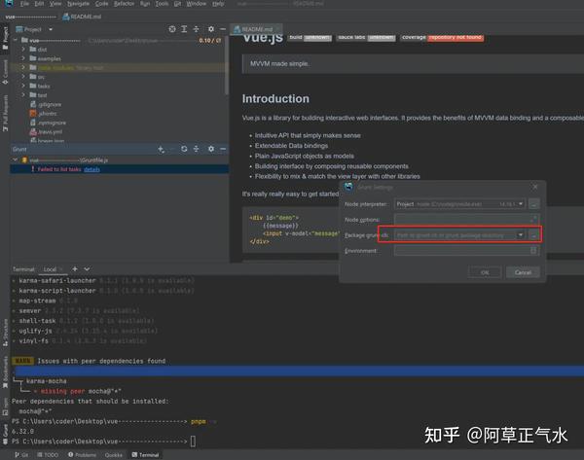Screen dimensions: 584x460
Task: Hide the Grunt panel with minus icon
Action: coord(223,149)
